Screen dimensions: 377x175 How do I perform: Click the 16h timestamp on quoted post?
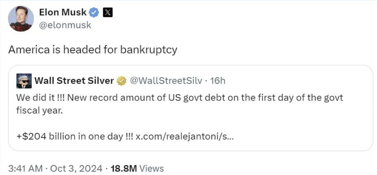(x=218, y=81)
